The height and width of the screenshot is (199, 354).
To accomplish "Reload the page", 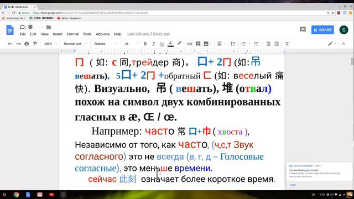I will (13, 13).
